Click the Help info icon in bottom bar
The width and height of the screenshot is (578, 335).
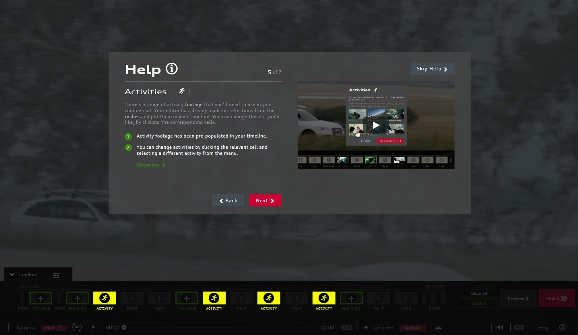coord(562,327)
